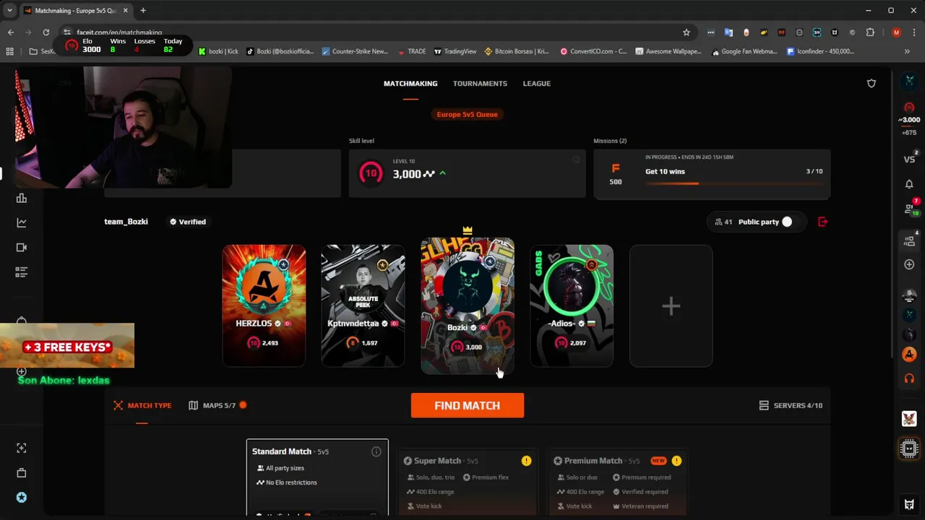Open the shield icon at top right of page
This screenshot has height=520, width=925.
pos(872,84)
